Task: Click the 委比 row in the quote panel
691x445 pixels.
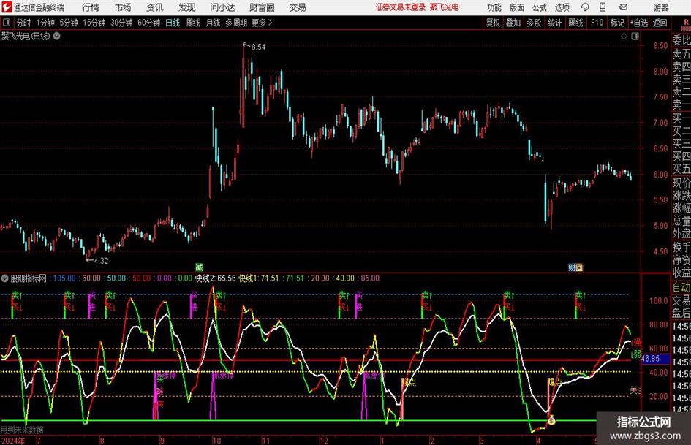Action: pos(681,40)
